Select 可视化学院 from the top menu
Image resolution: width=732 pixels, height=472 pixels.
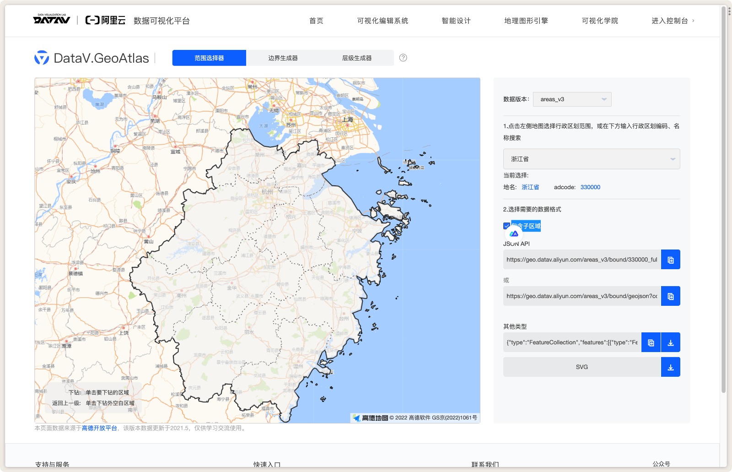click(600, 21)
